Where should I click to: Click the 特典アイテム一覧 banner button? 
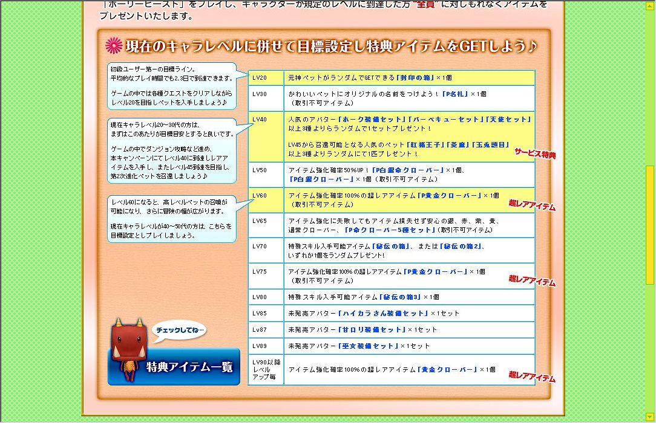pos(174,367)
